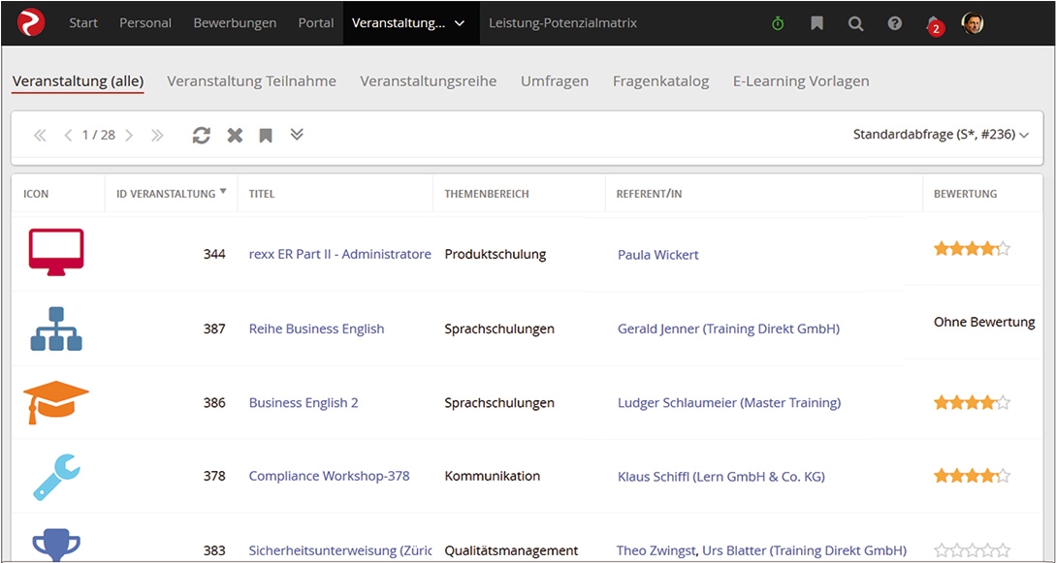
Task: Click the red rexx logo
Action: (31, 22)
